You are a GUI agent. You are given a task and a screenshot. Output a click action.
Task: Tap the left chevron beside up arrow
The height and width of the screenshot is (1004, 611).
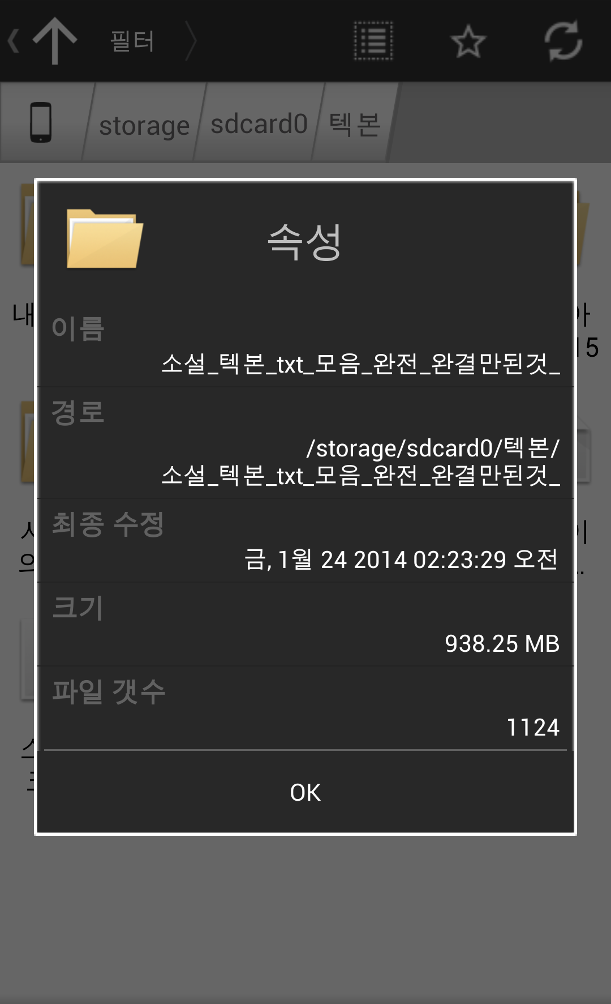point(14,41)
